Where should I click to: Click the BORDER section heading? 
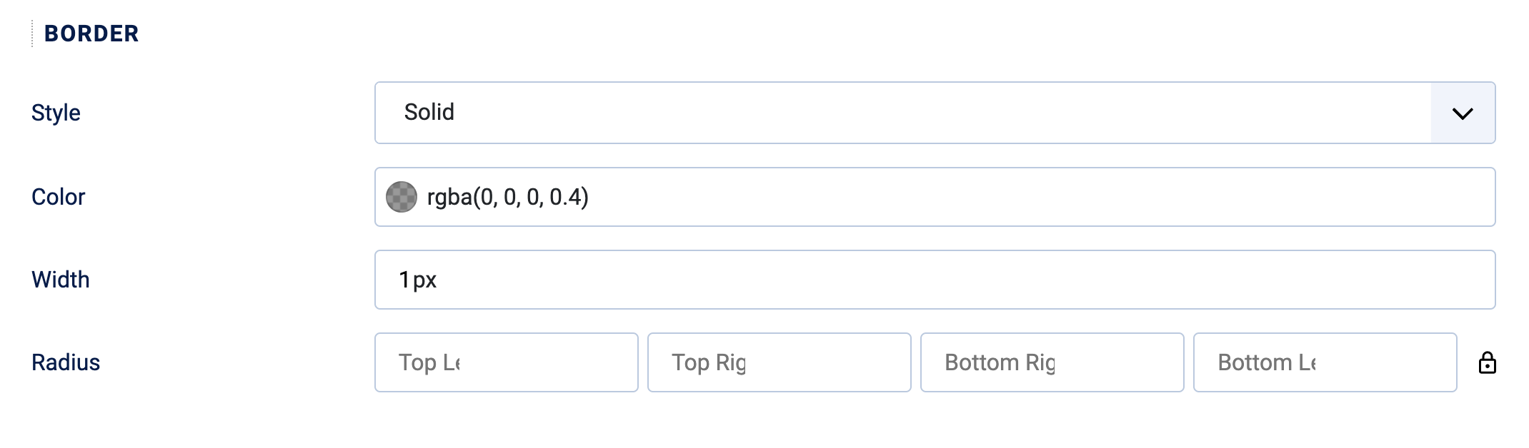[x=91, y=34]
